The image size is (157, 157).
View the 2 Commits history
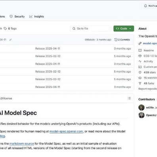click(122, 40)
